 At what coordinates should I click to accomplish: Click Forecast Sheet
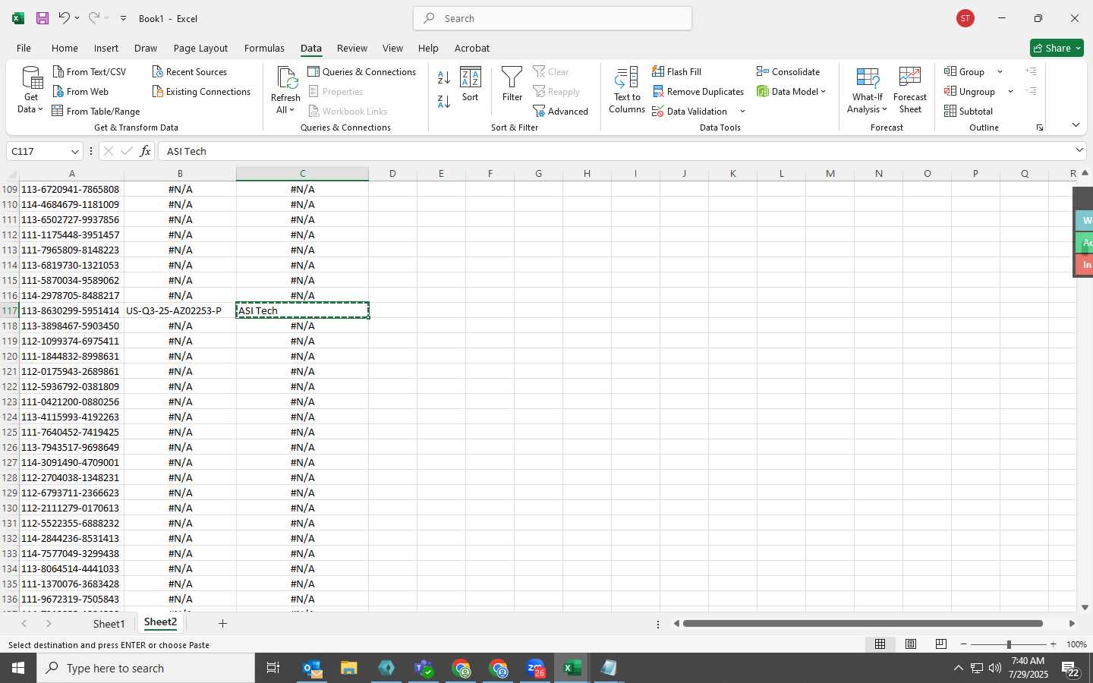tap(910, 90)
